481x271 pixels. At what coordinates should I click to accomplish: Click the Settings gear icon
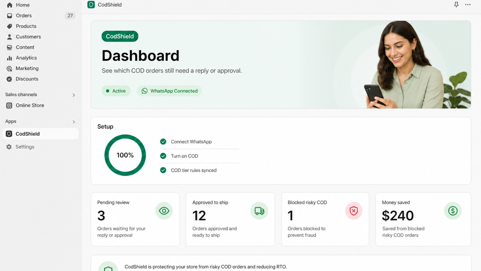pyautogui.click(x=9, y=147)
